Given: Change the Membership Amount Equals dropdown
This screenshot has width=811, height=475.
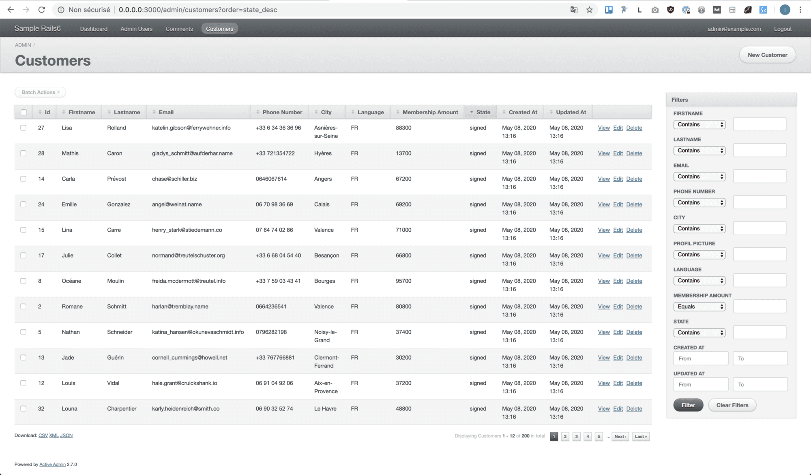Looking at the screenshot, I should coord(699,307).
